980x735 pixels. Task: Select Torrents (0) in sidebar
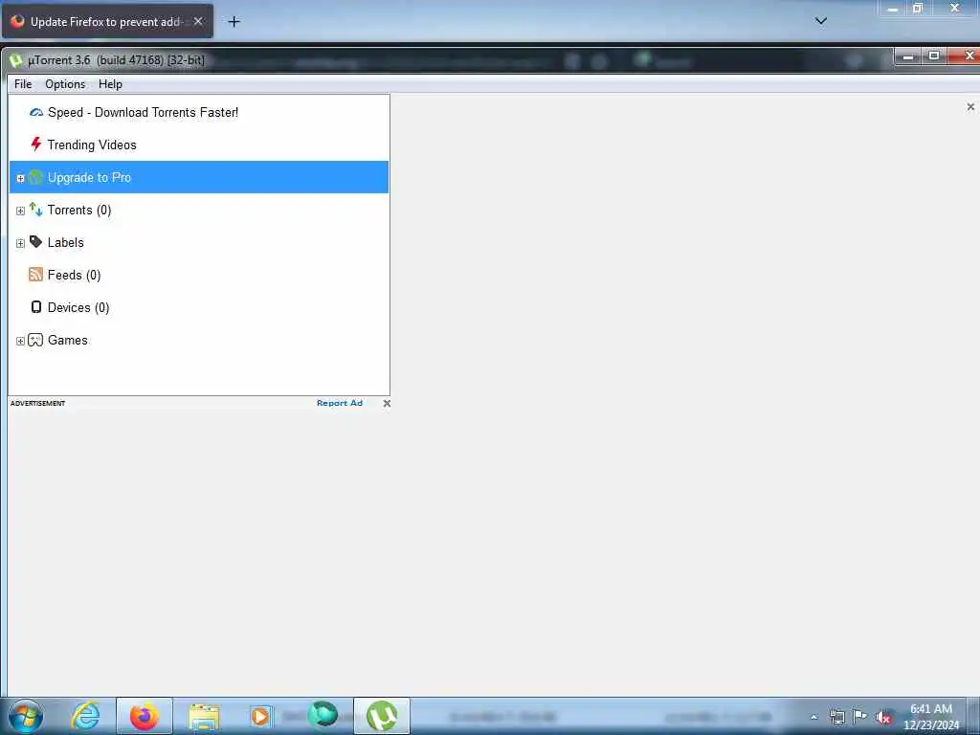79,210
